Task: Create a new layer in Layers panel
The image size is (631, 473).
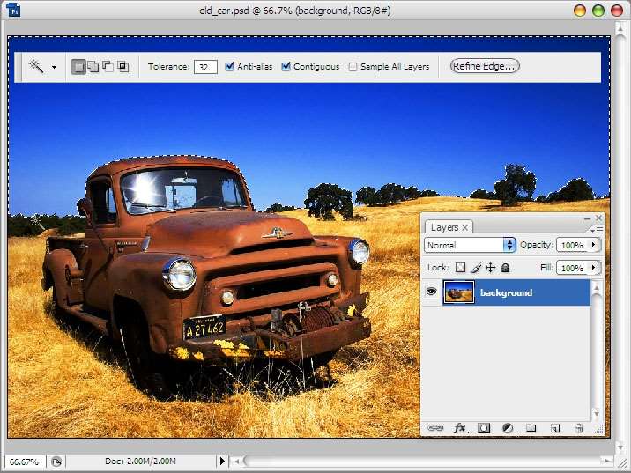Action: coord(555,428)
